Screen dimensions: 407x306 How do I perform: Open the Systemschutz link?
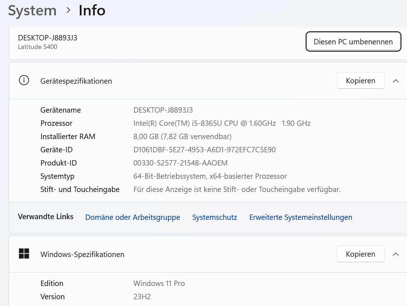pos(215,217)
